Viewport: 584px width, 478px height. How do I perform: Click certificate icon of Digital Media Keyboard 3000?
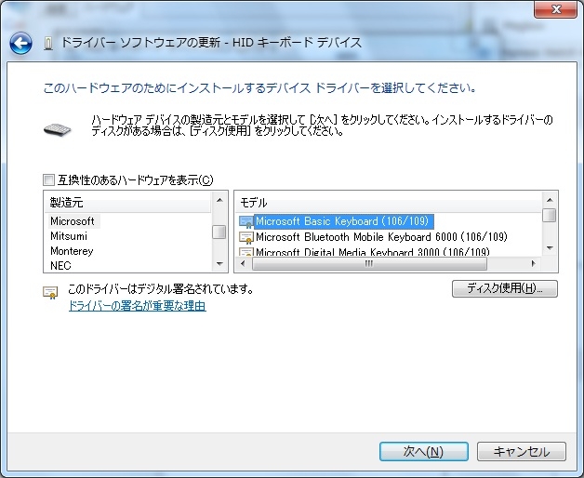246,251
